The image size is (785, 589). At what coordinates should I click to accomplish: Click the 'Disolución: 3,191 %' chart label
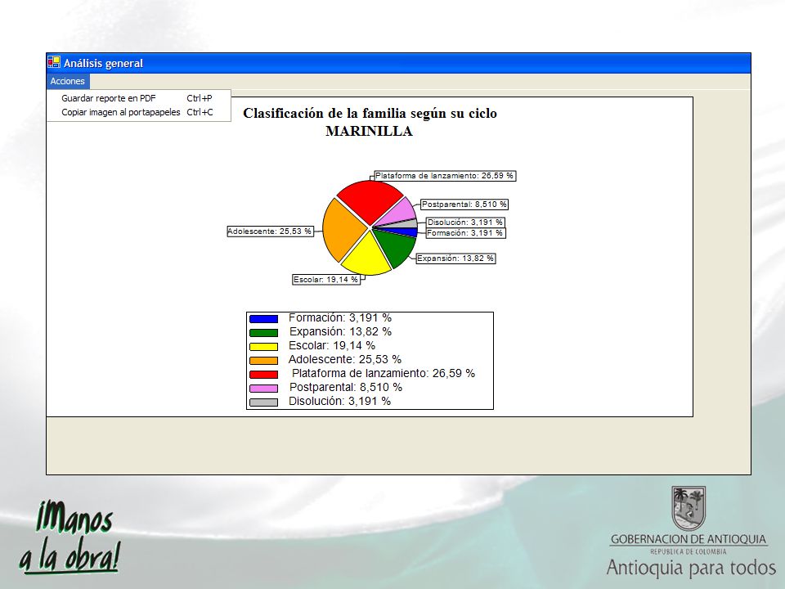click(465, 222)
